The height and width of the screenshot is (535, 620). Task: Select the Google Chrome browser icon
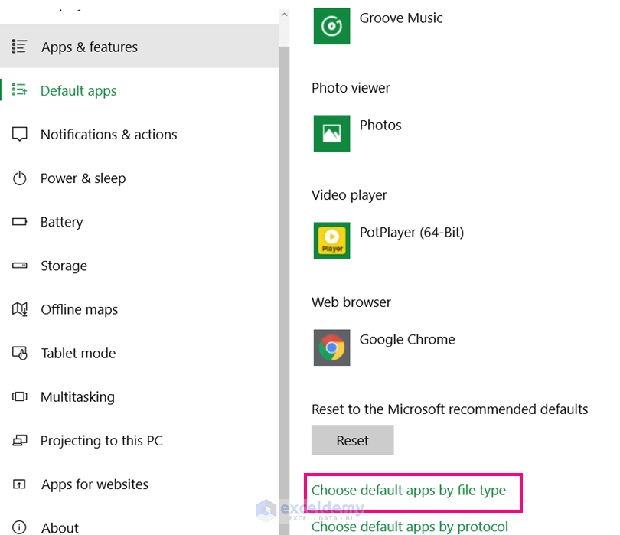(331, 347)
